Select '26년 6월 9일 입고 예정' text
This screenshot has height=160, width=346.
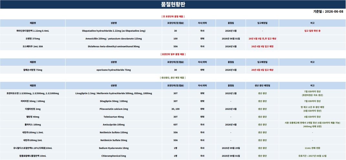(262, 46)
